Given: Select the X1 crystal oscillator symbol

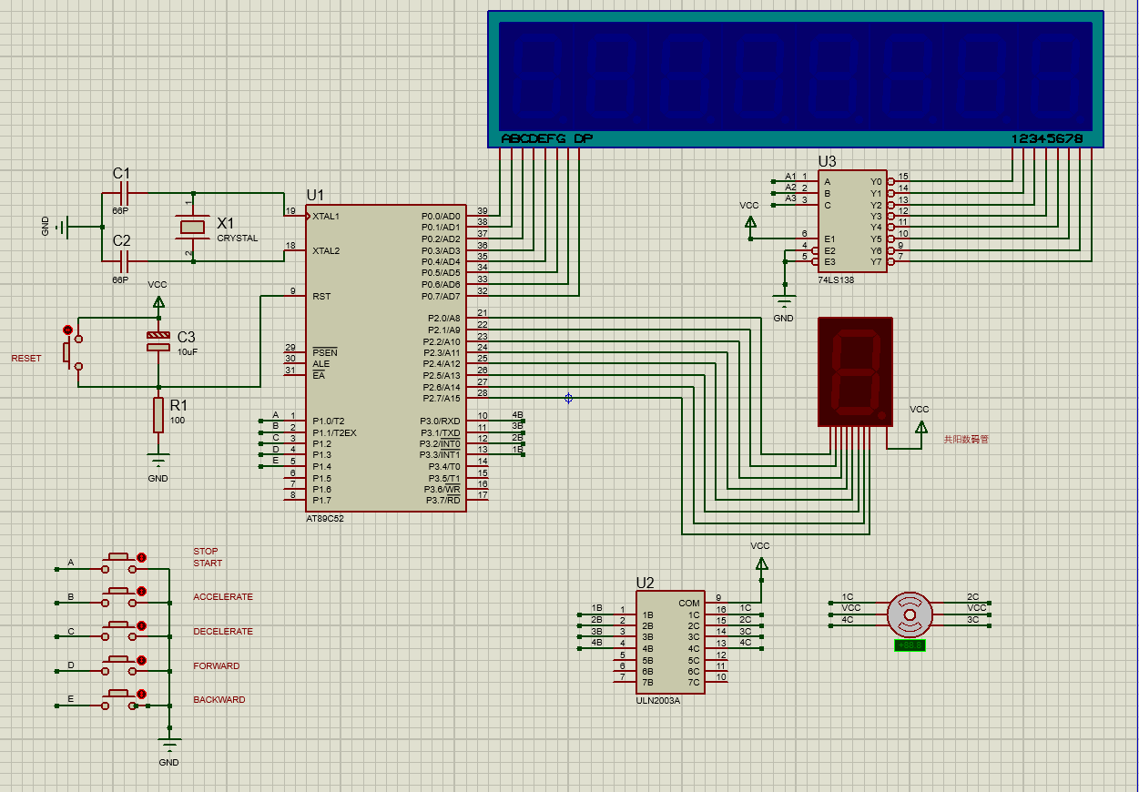Looking at the screenshot, I should tap(191, 227).
